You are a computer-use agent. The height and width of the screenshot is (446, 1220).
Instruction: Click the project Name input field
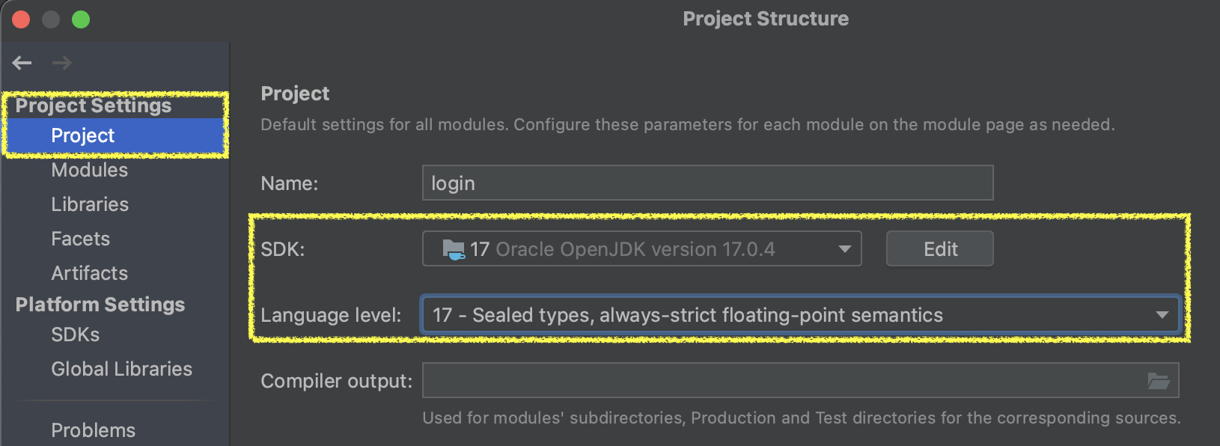point(707,183)
